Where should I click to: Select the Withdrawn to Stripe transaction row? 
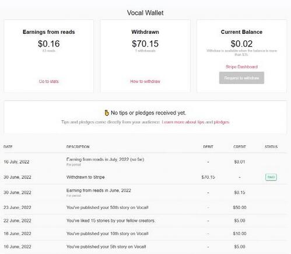[x=145, y=177]
